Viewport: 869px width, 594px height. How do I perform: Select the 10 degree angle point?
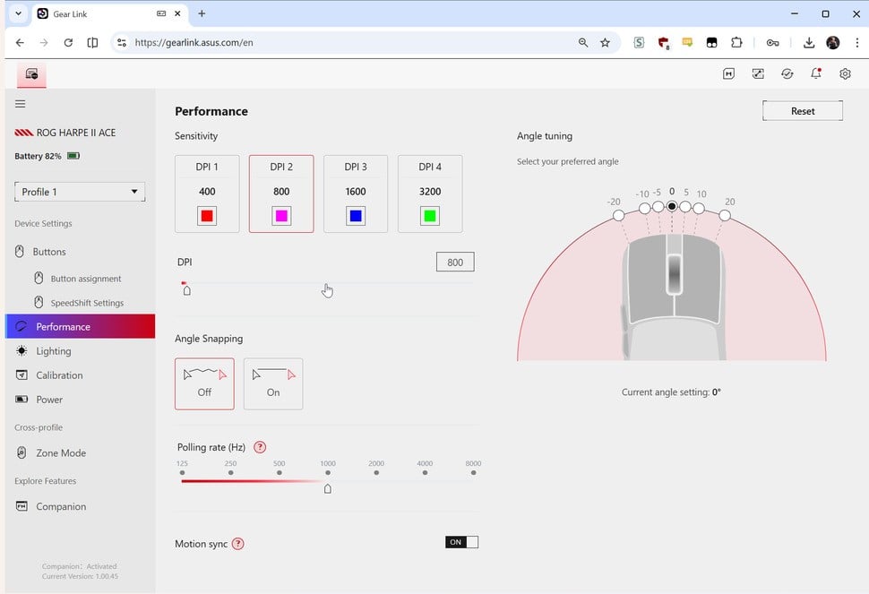pos(699,209)
